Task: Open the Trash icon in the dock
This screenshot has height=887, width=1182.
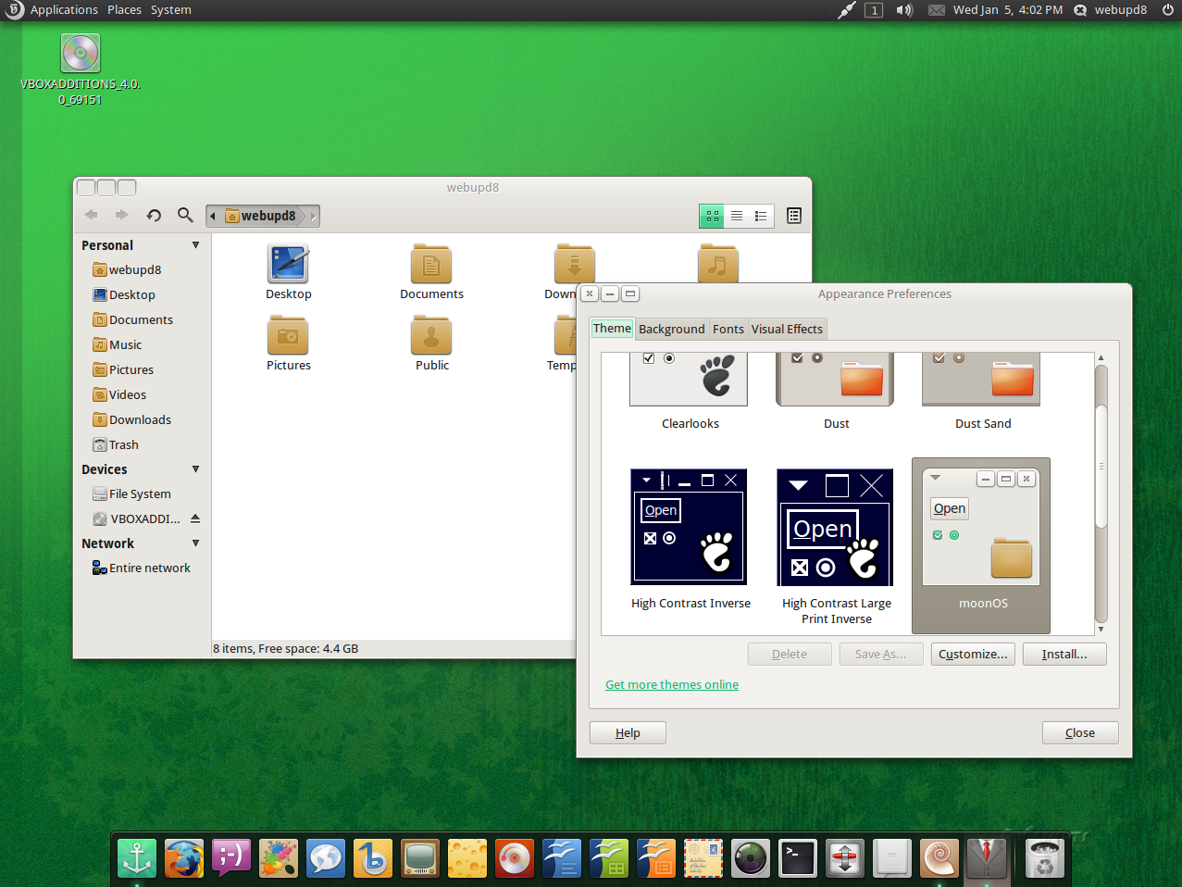Action: (x=1044, y=858)
